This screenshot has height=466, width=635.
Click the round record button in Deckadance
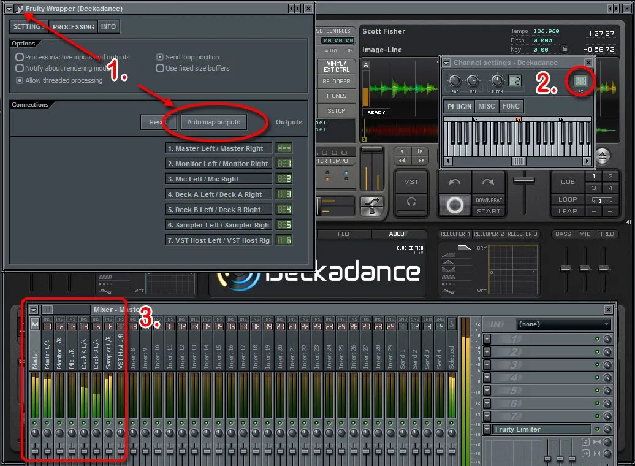point(454,205)
